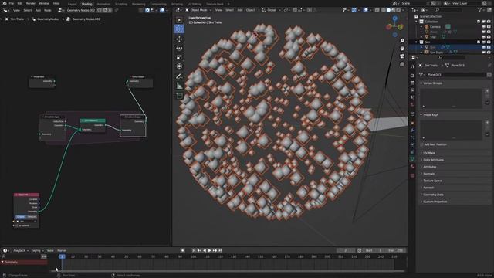This screenshot has height=278, width=494.
Task: Click Blender logo in top menu bar
Action: (x=4, y=3)
